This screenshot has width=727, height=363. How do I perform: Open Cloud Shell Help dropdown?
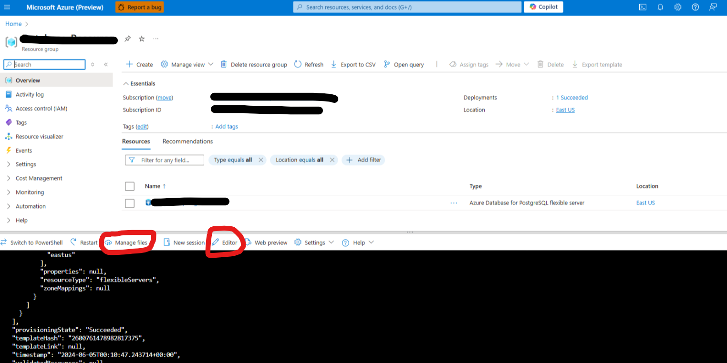pos(358,242)
